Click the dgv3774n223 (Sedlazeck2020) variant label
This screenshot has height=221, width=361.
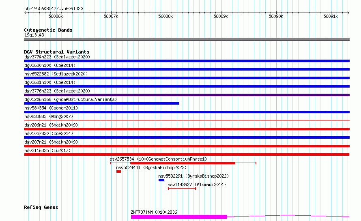[57, 57]
